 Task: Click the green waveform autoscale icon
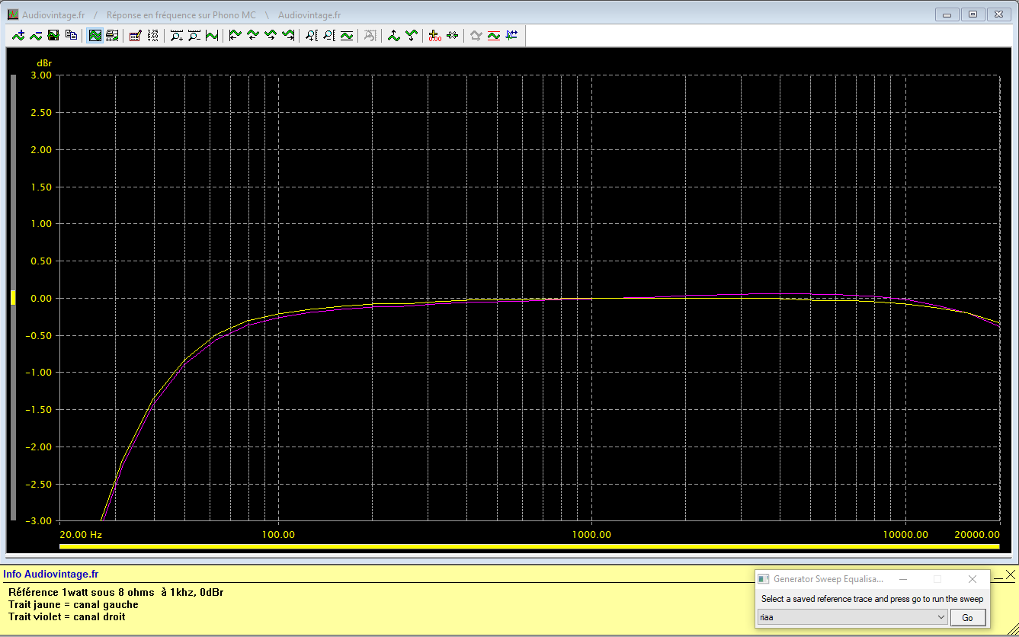pos(212,35)
